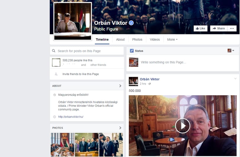Click the invite friends person icon
The image size is (240, 157).
click(x=56, y=74)
